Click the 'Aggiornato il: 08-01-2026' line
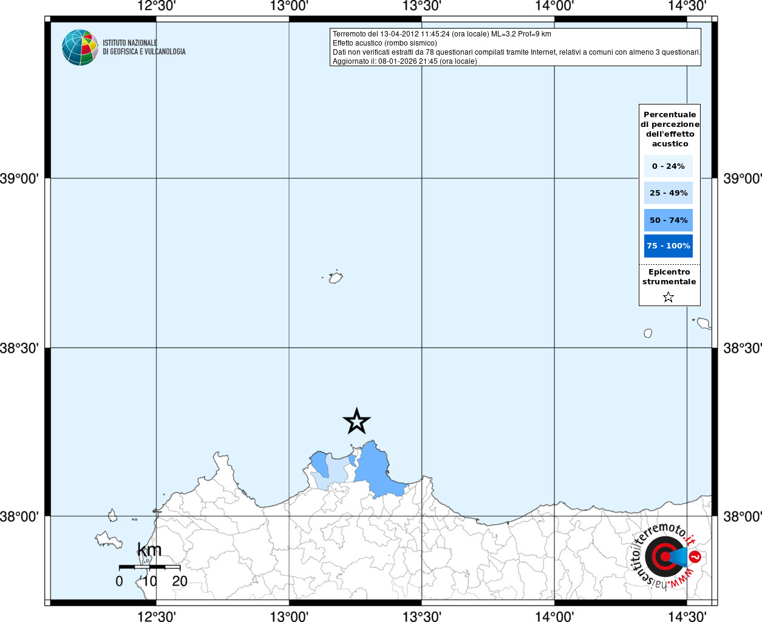This screenshot has height=622, width=762. point(405,61)
